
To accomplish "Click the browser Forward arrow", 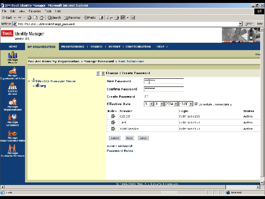I will point(20,18).
